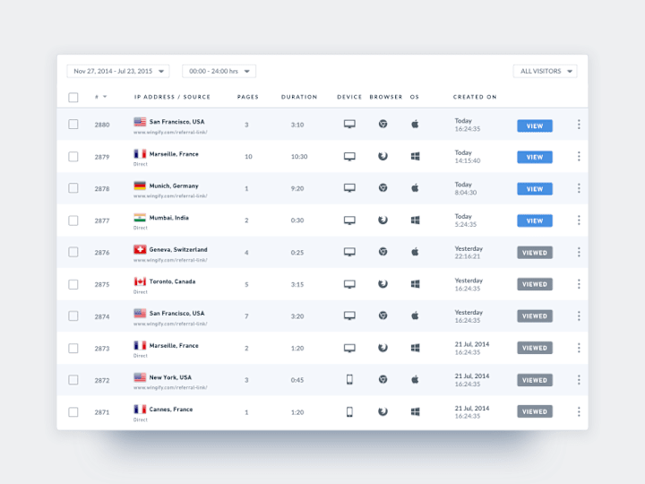Click visitor number 2874
This screenshot has width=645, height=484.
(x=102, y=316)
